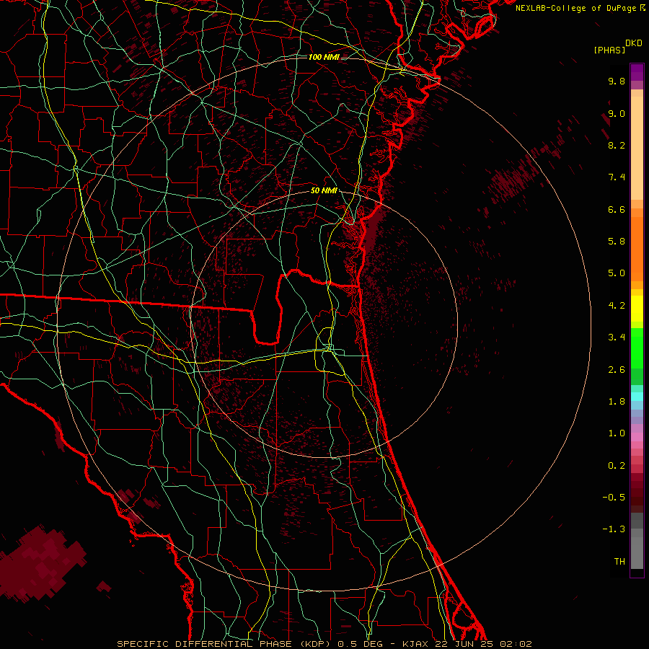The image size is (649, 649).
Task: Click the 9.0 value on the color scale
Action: point(617,113)
